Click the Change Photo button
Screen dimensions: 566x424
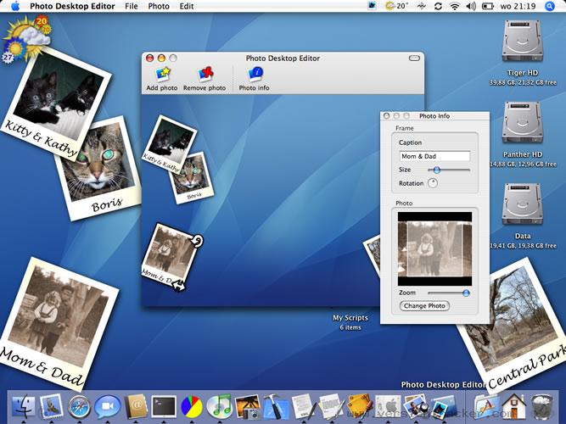pos(424,305)
